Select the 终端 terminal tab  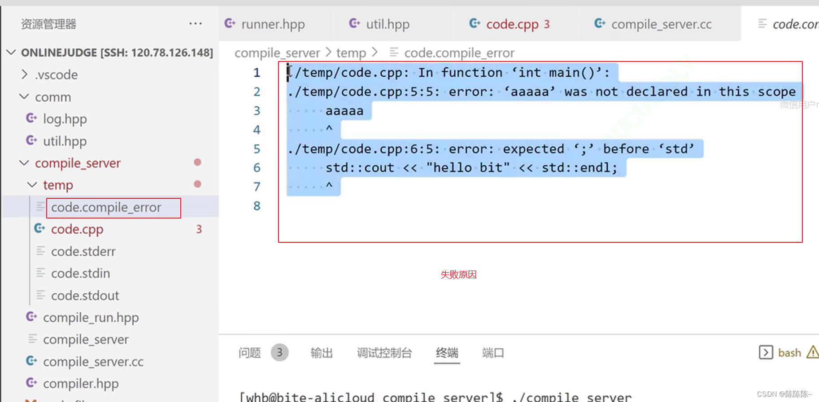[x=447, y=353]
